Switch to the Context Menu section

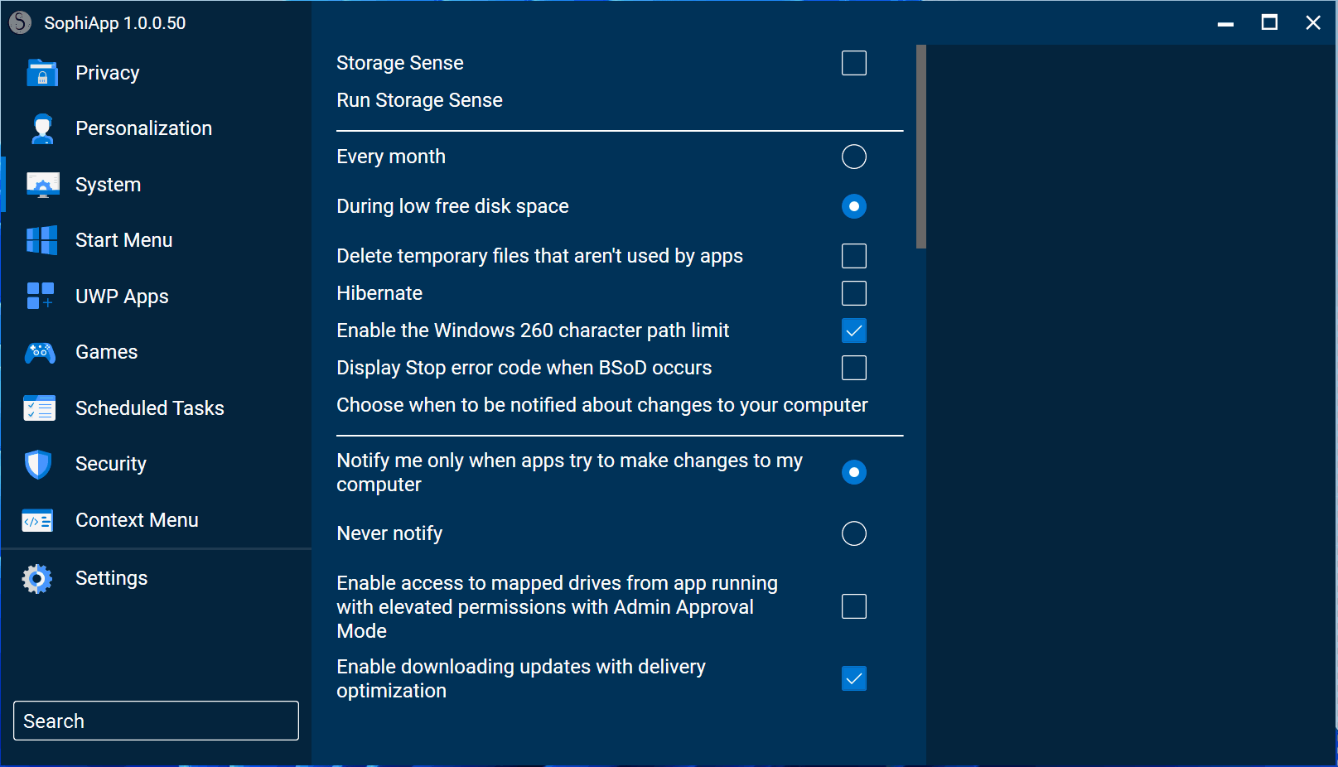pyautogui.click(x=137, y=520)
